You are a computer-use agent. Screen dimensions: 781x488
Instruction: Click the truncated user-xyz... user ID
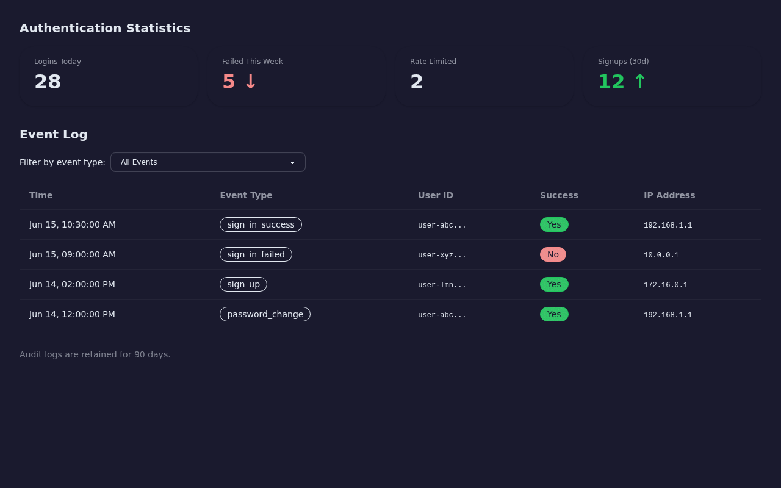442,255
